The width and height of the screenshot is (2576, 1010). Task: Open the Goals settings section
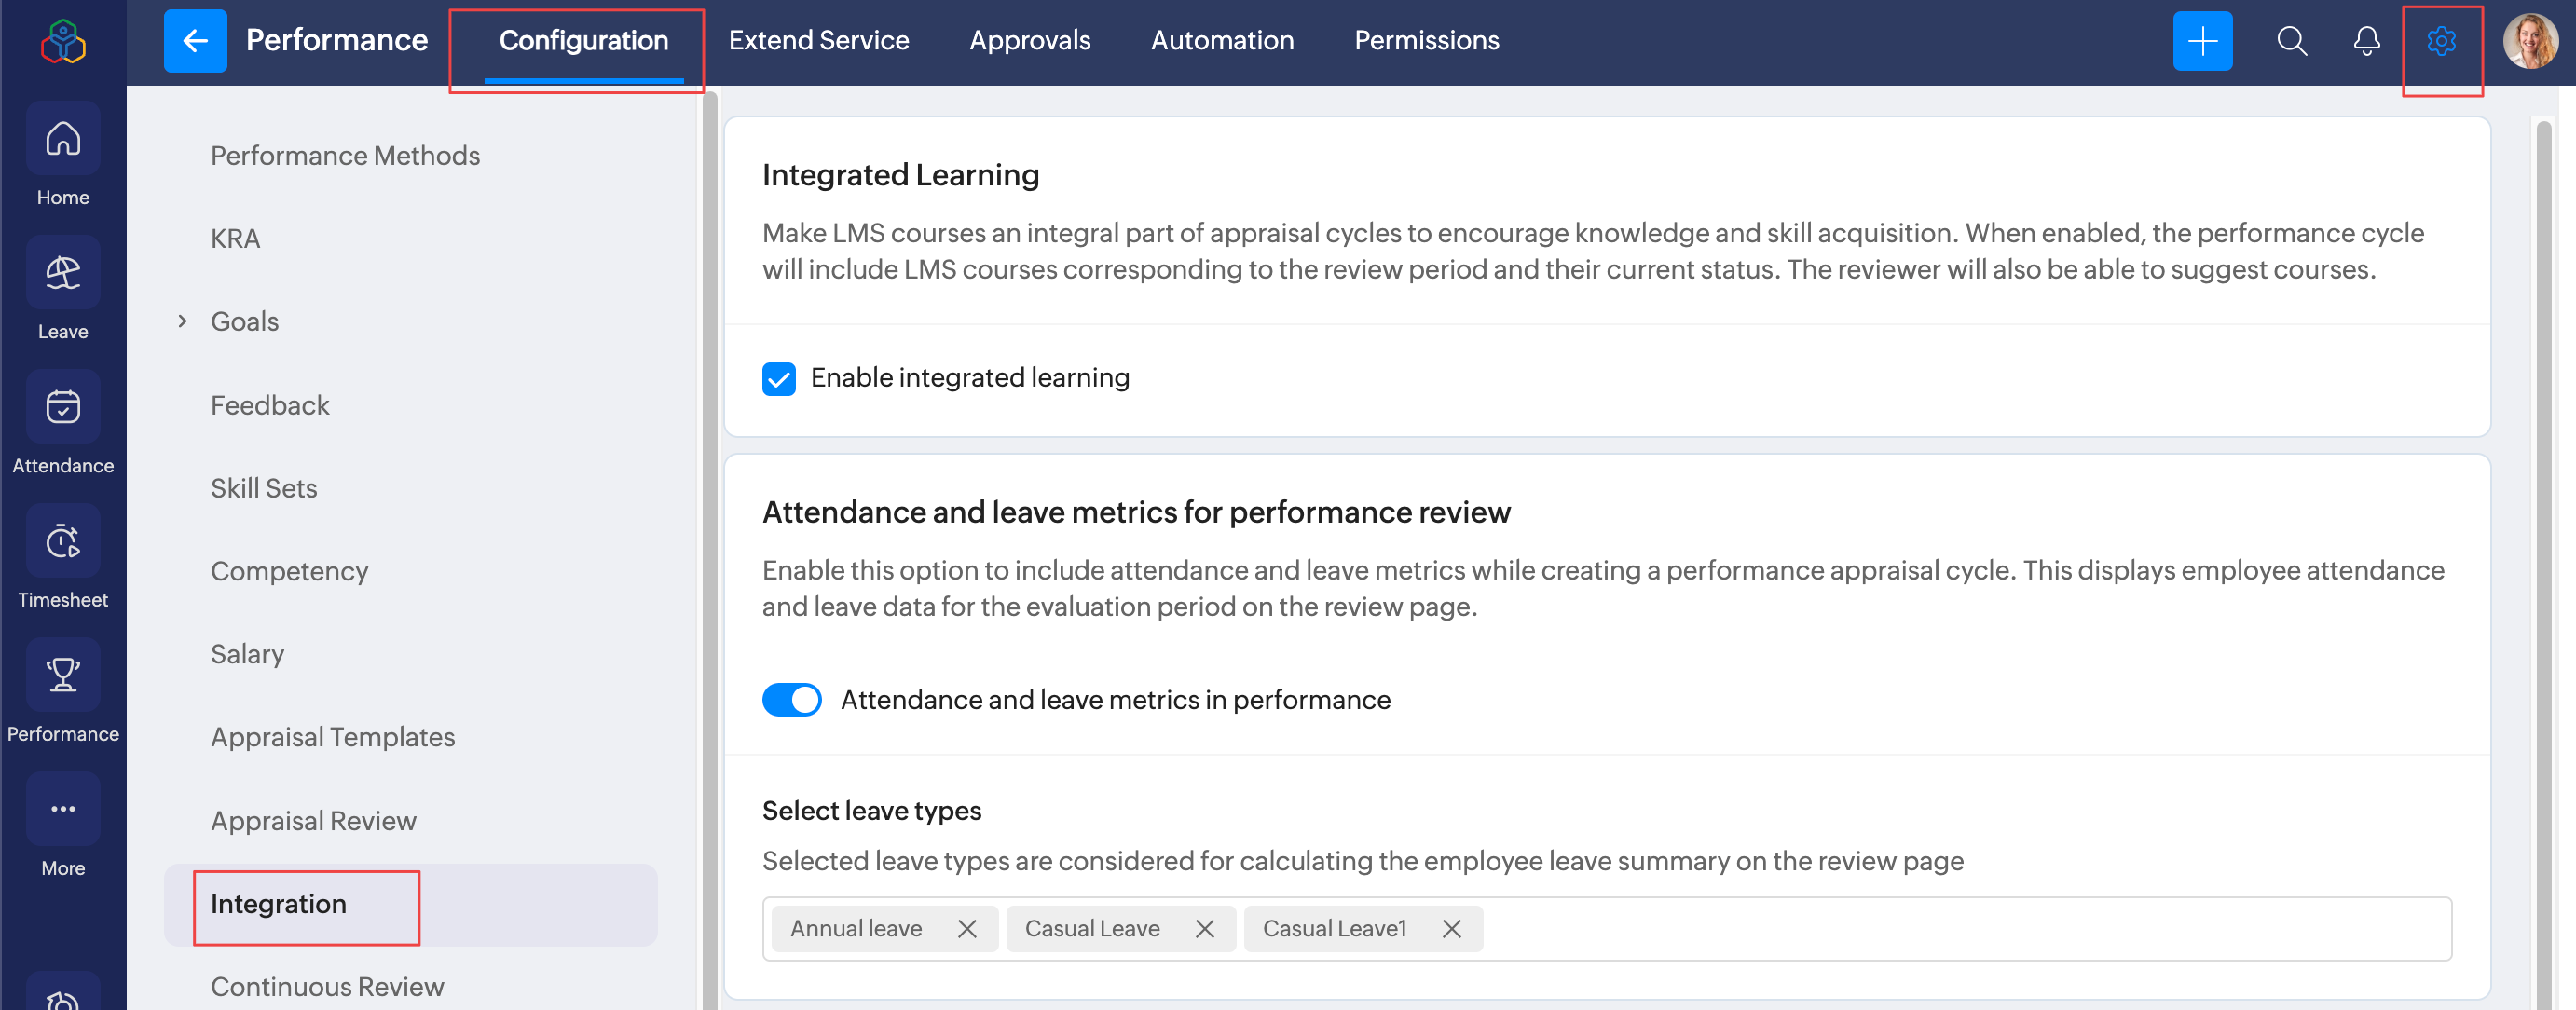(x=245, y=322)
